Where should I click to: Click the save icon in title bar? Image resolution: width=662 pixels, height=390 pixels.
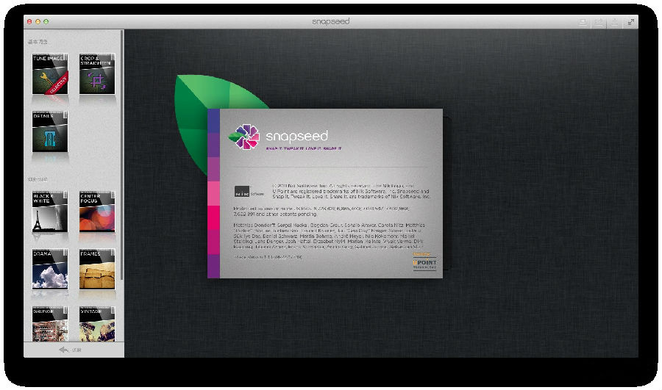[599, 22]
